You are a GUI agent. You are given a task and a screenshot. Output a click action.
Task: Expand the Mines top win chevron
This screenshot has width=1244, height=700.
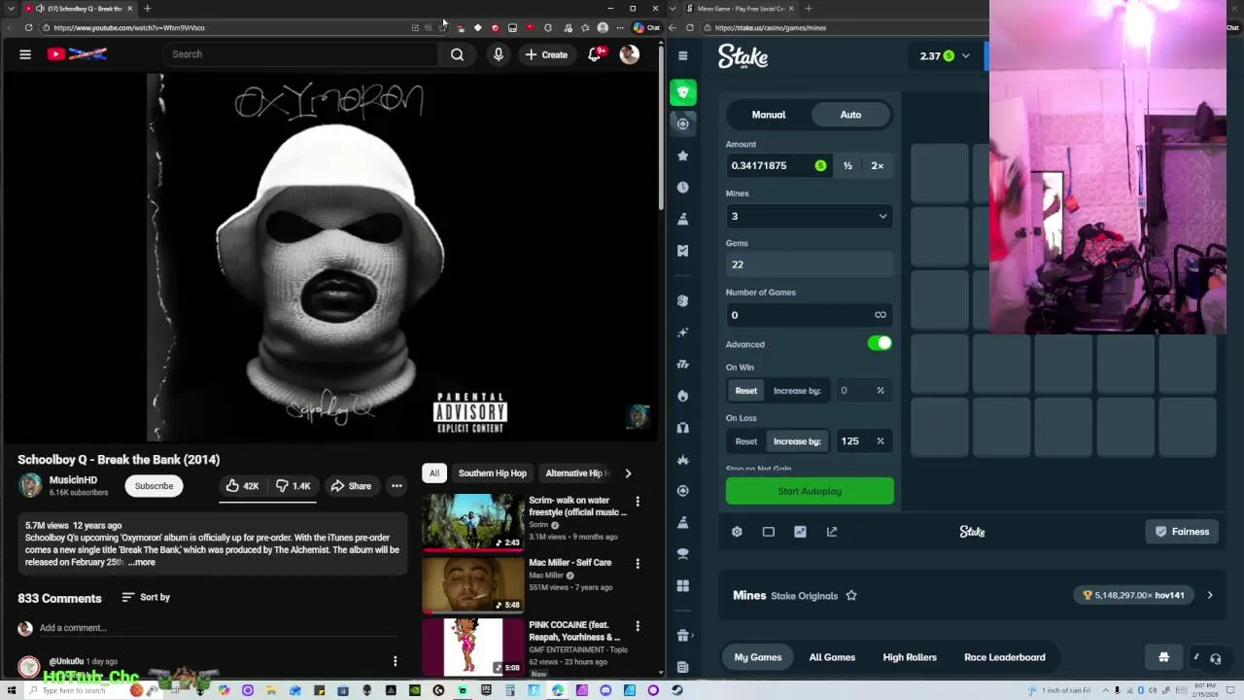click(1210, 595)
